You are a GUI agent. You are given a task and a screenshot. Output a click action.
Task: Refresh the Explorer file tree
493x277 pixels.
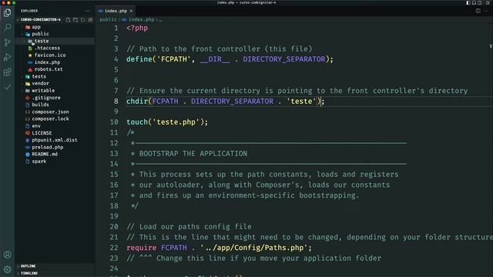pyautogui.click(x=82, y=19)
